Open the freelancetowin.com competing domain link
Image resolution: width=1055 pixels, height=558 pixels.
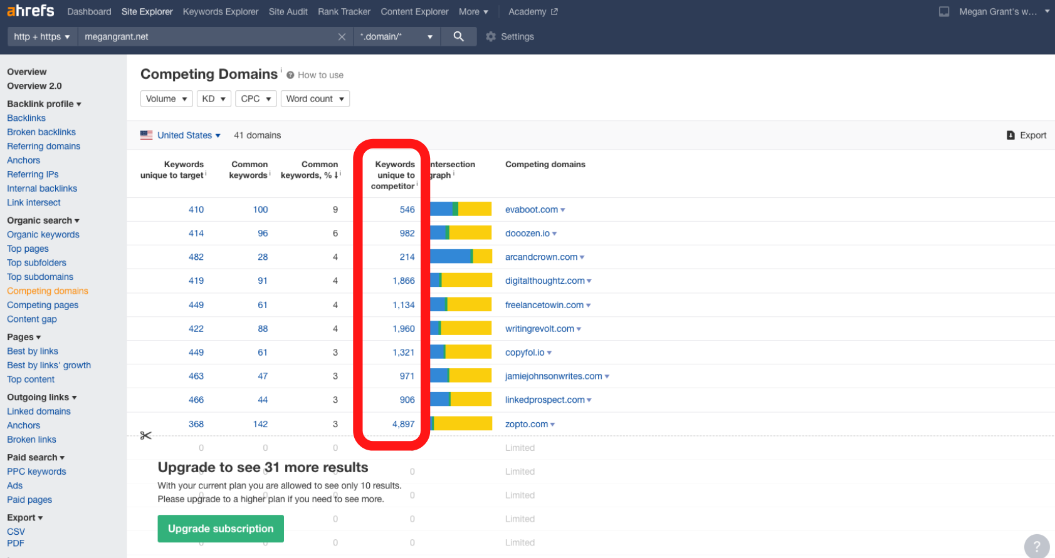pyautogui.click(x=544, y=305)
